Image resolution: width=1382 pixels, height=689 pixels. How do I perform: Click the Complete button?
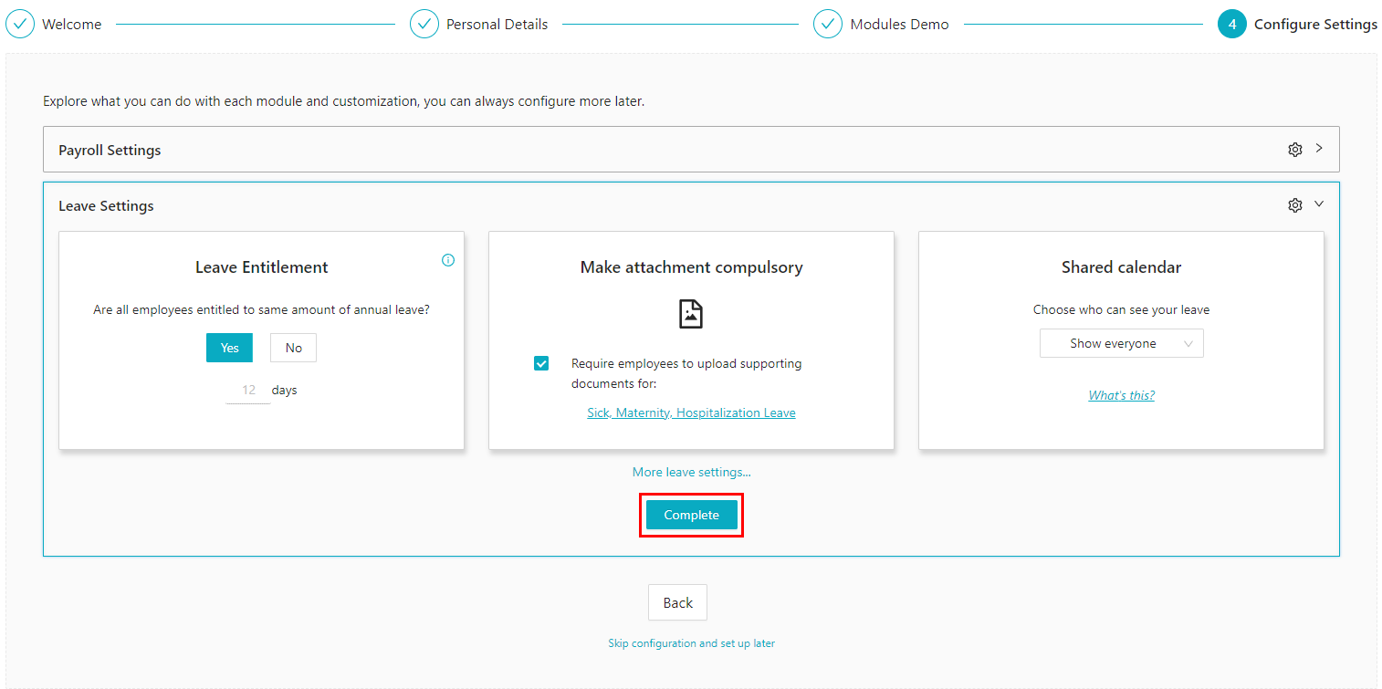(691, 514)
